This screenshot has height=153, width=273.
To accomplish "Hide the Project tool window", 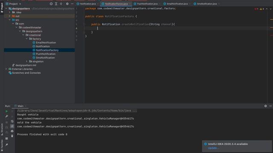I will 72,4.
